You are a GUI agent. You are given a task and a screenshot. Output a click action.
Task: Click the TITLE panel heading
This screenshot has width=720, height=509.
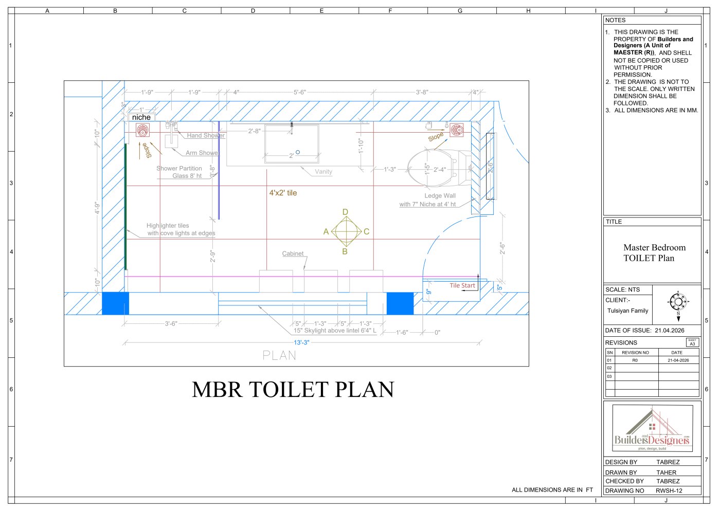tap(614, 222)
